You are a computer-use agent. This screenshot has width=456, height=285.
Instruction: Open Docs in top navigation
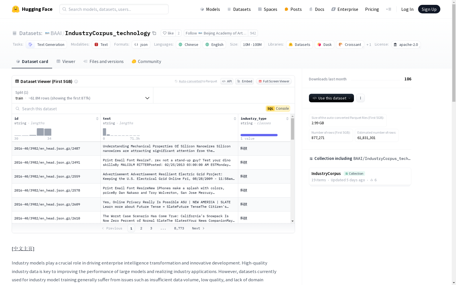pyautogui.click(x=317, y=9)
